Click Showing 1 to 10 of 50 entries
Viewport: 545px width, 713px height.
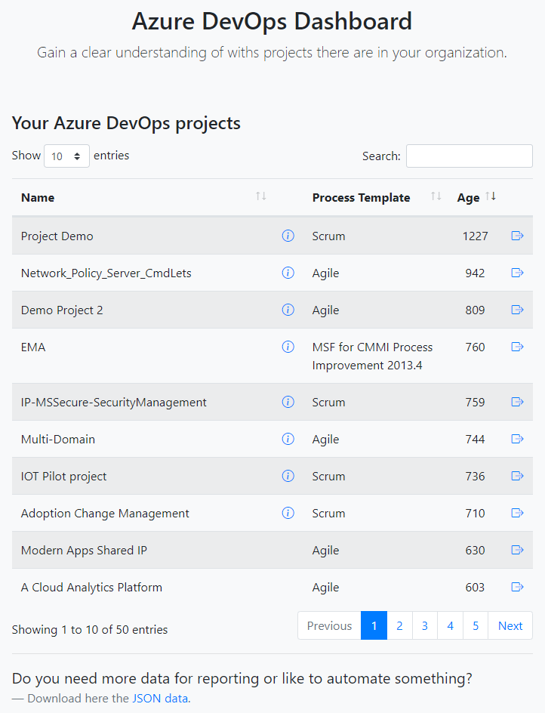click(x=90, y=629)
